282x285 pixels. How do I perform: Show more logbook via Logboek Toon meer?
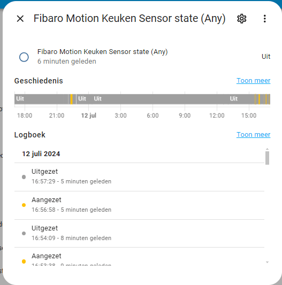[x=253, y=135]
